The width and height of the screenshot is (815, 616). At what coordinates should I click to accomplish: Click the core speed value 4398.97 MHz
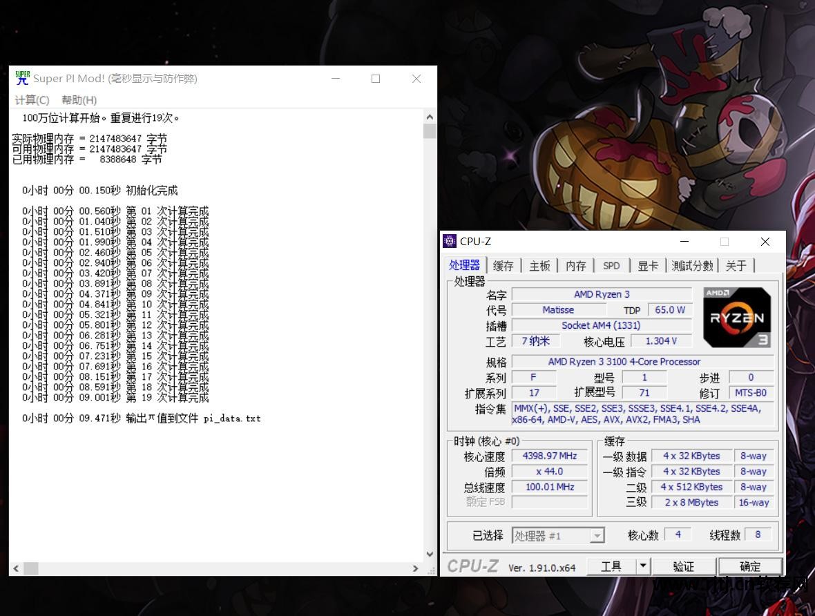(550, 456)
